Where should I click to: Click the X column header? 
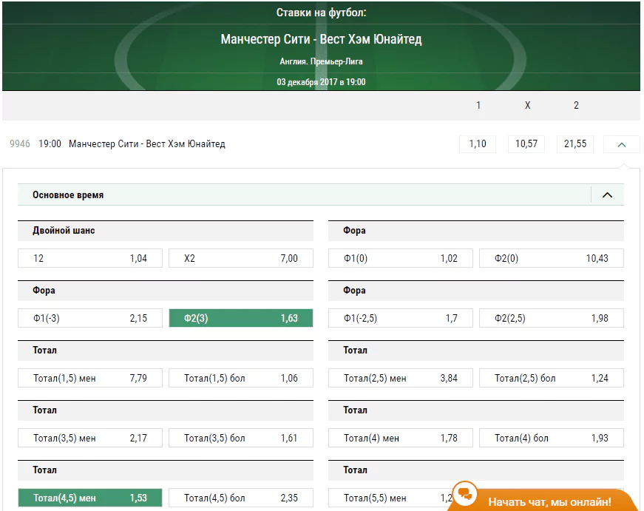(527, 105)
